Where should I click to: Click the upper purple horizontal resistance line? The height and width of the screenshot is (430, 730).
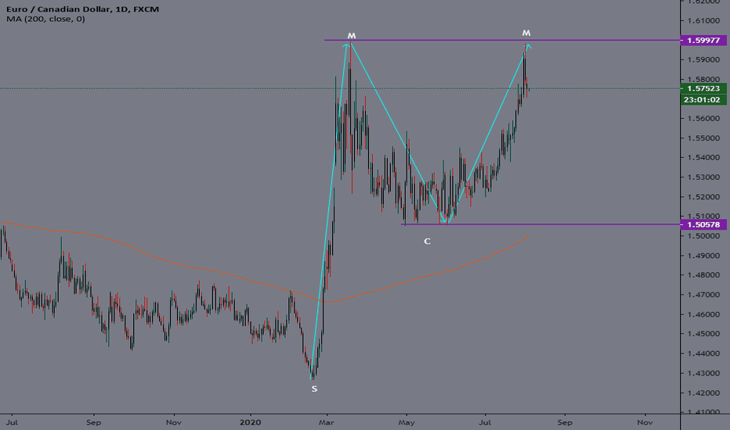click(502, 41)
